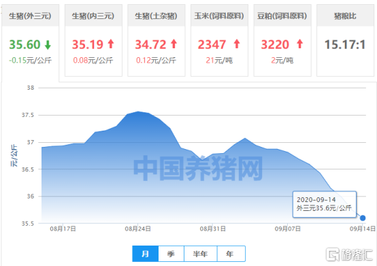The width and height of the screenshot is (377, 266).
Task: Select the 生猪(外三元) price tab
Action: (31, 40)
